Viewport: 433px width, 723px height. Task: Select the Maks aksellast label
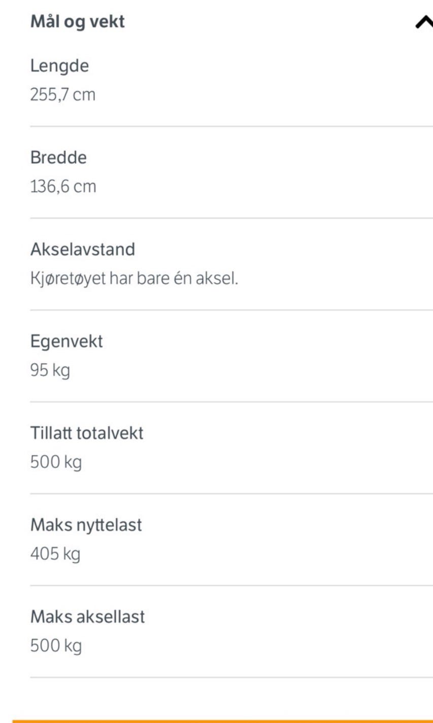click(88, 616)
